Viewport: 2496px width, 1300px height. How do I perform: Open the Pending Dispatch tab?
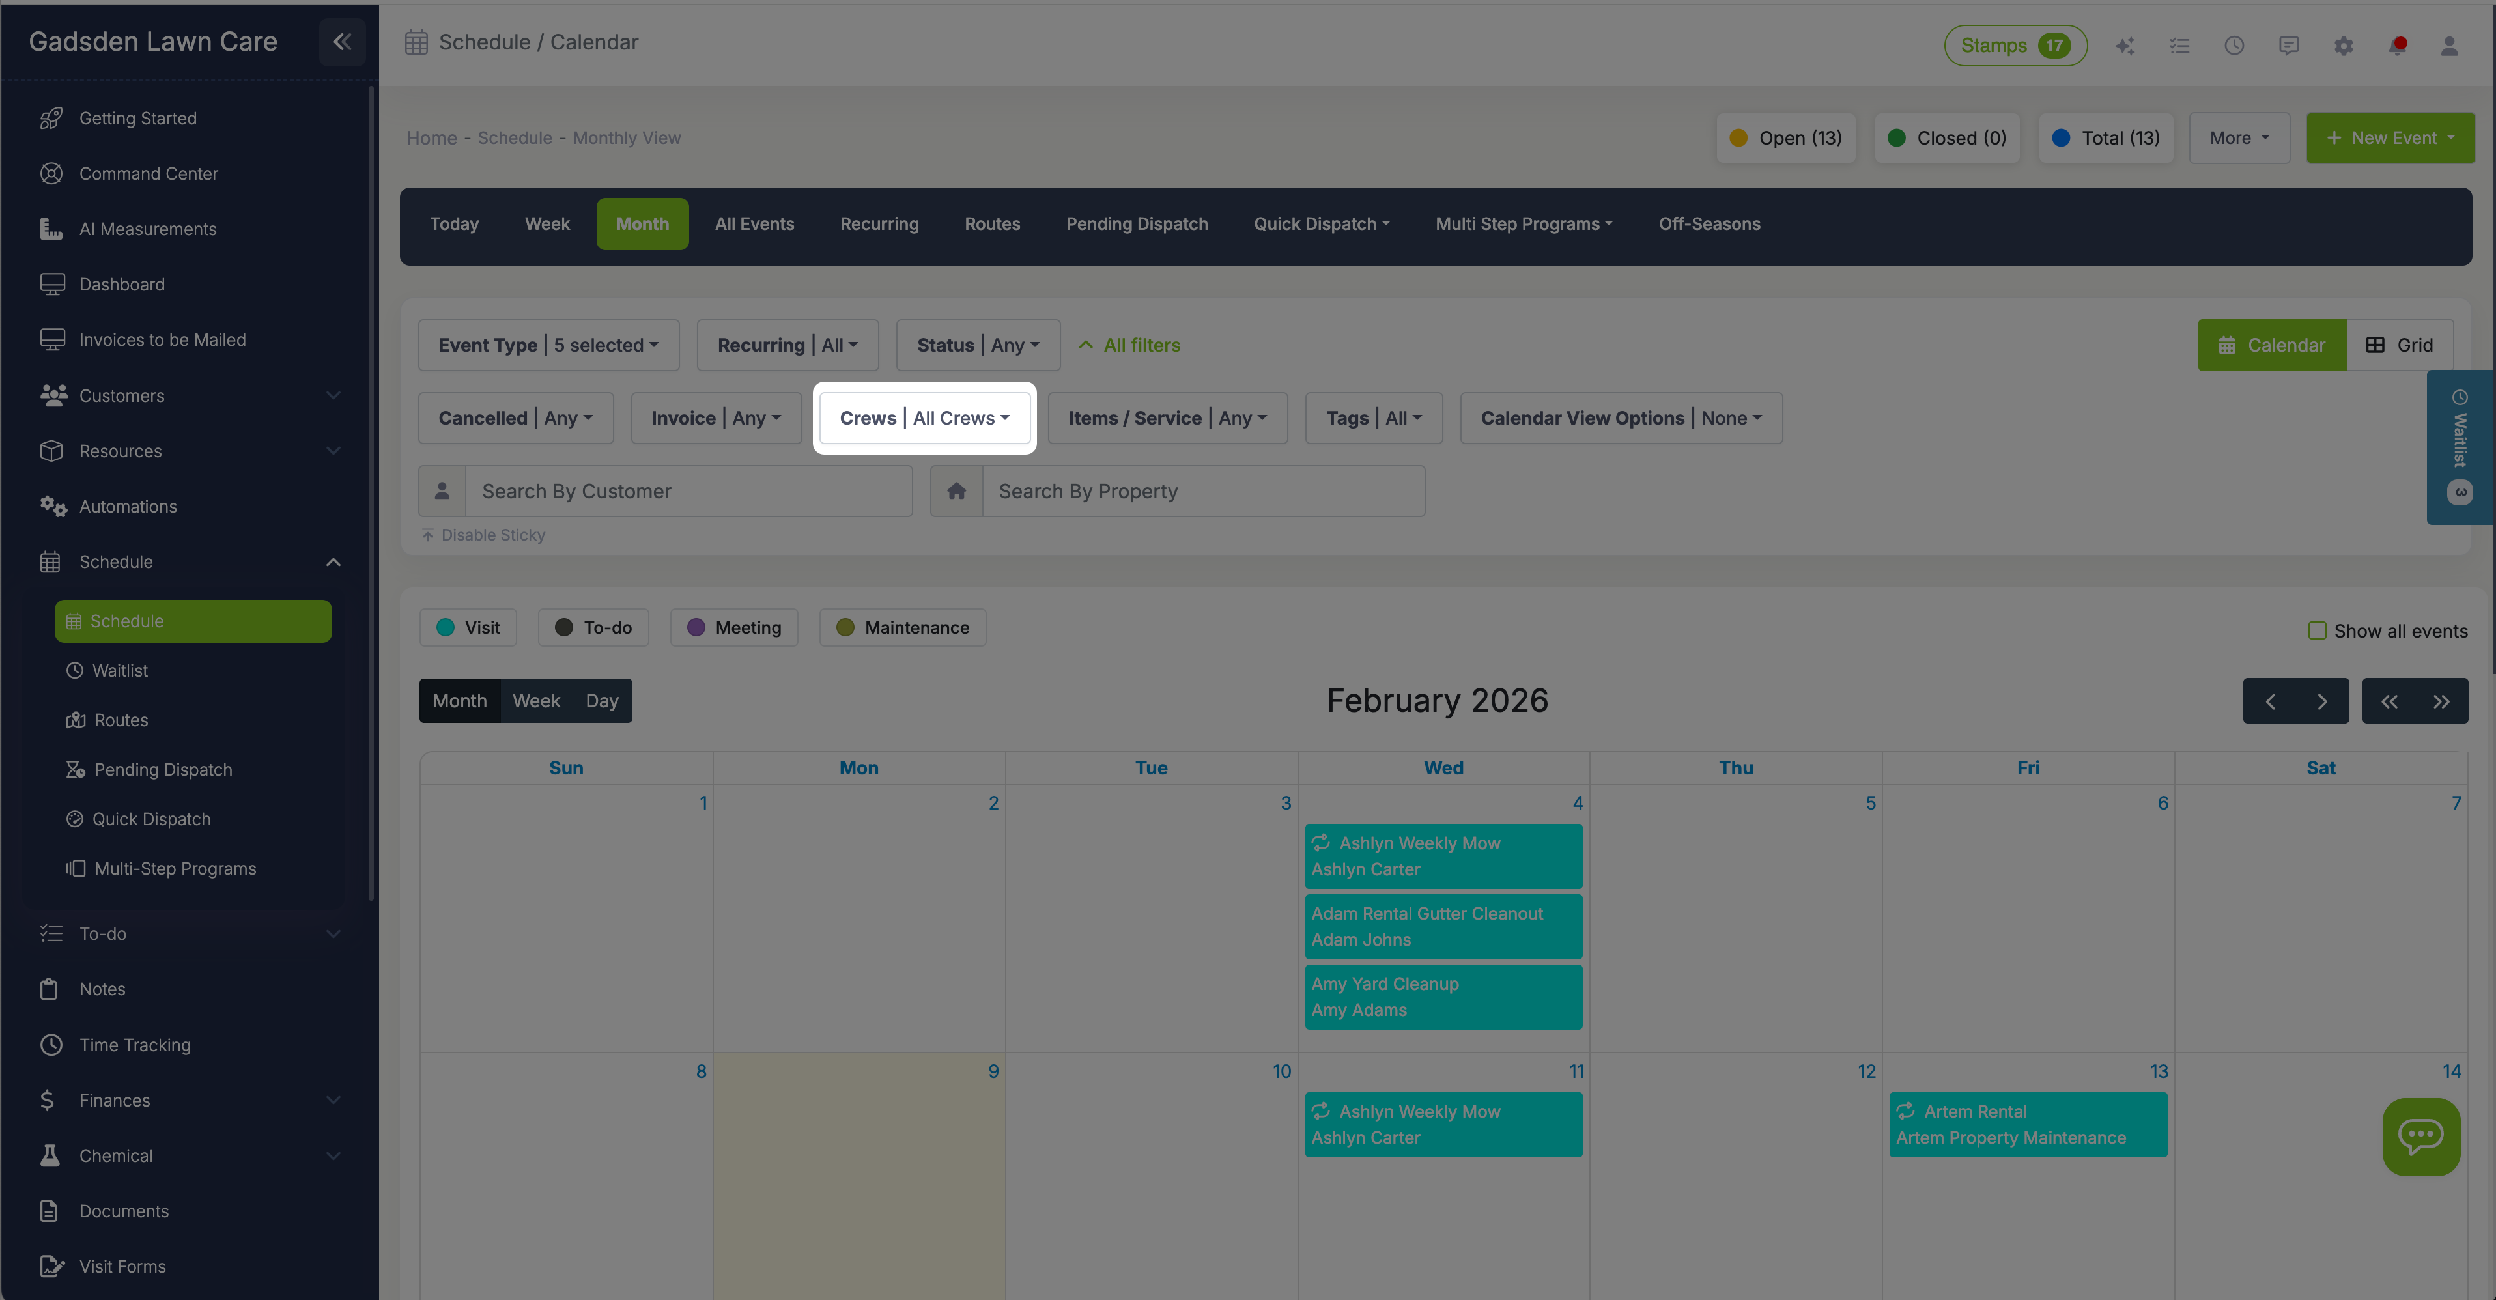pos(1137,224)
